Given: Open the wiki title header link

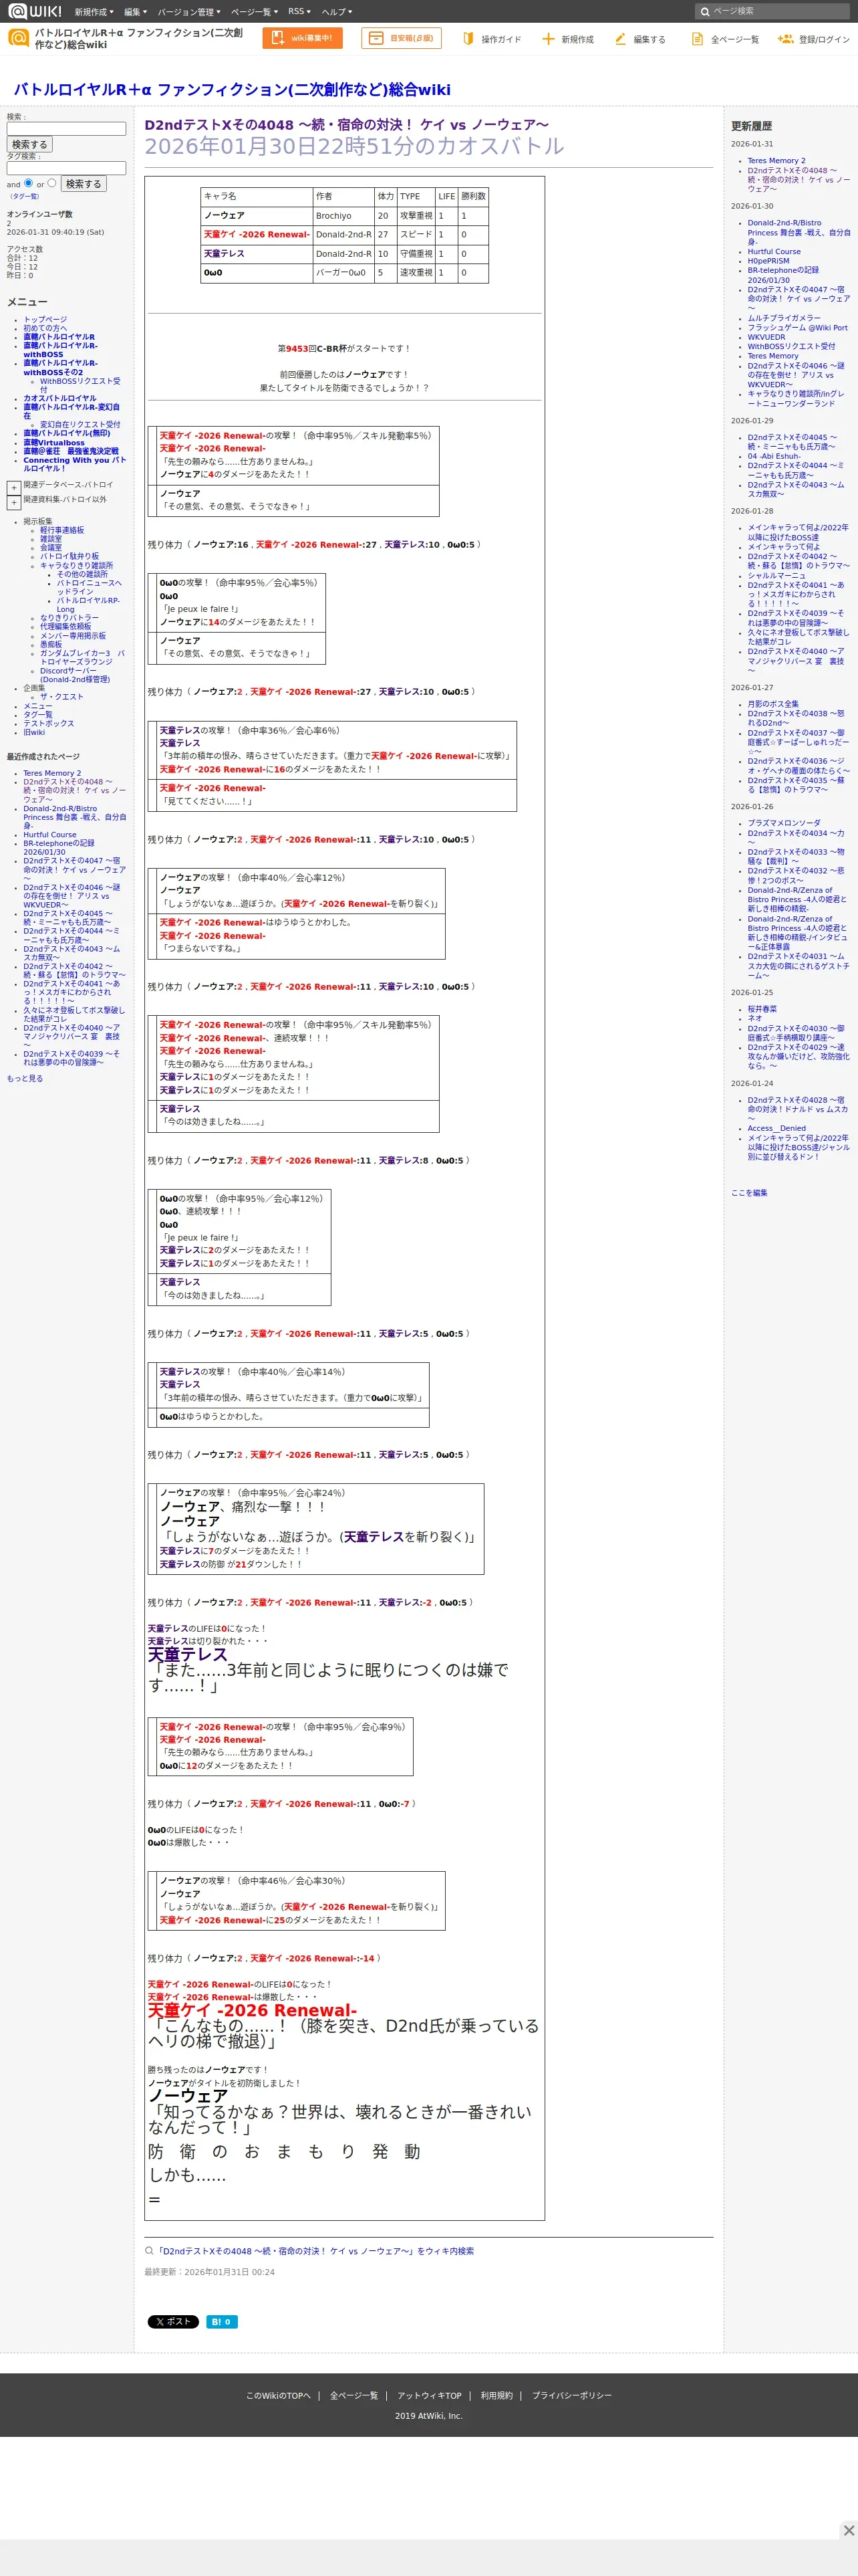Looking at the screenshot, I should 232,89.
